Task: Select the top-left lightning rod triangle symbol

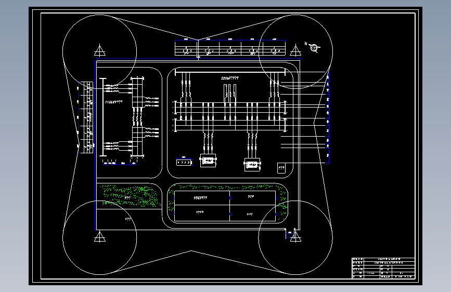Action: tap(100, 50)
